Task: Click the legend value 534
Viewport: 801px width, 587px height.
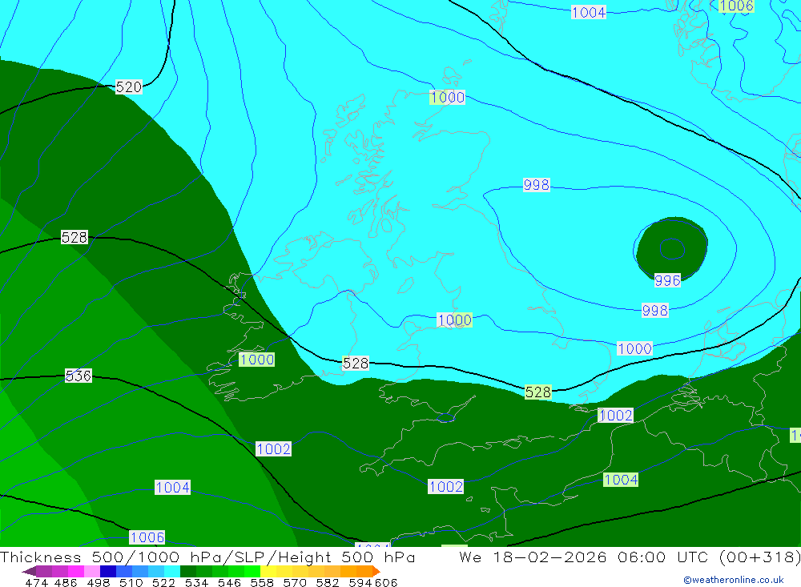Action: pyautogui.click(x=196, y=582)
